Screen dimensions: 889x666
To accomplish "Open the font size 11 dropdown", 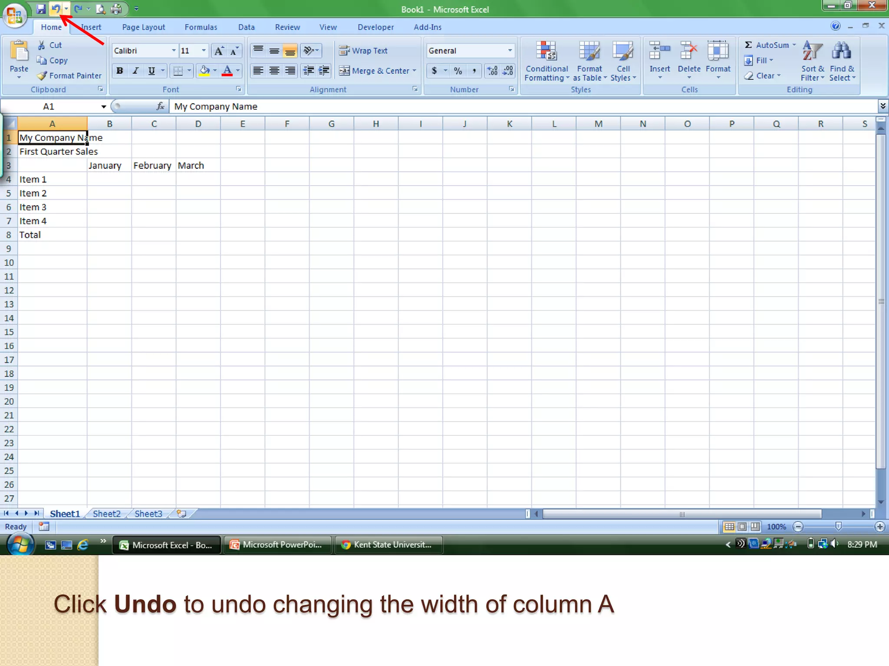I will [204, 51].
